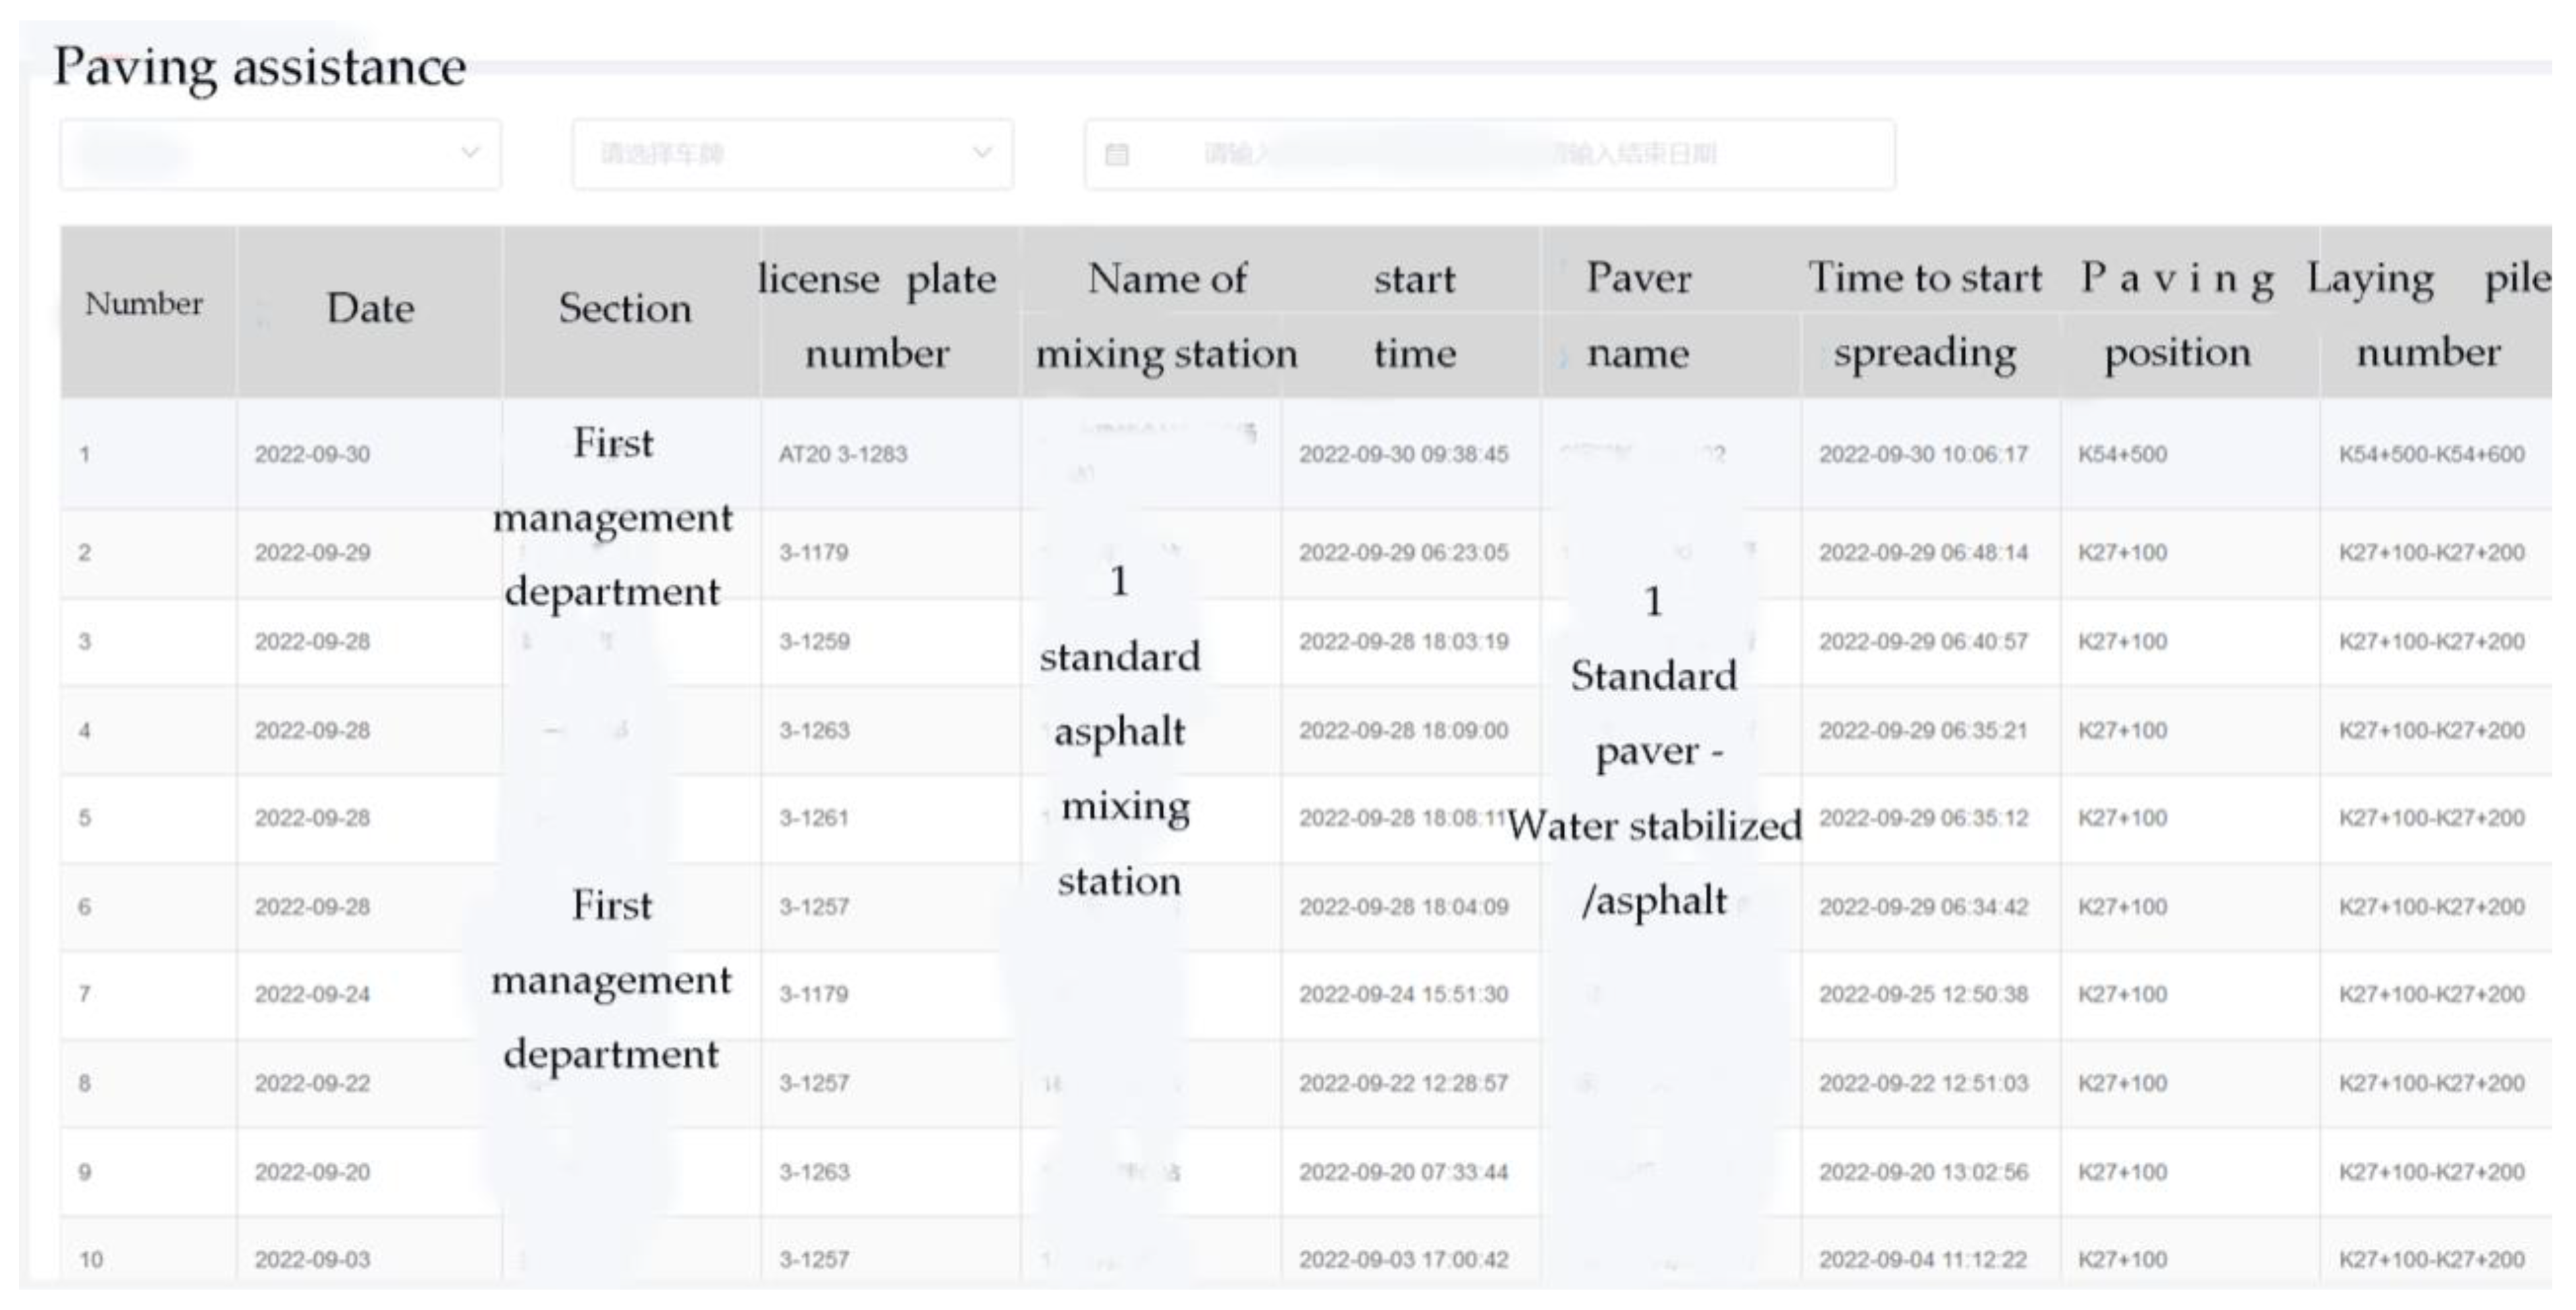Click pile number K54+500-K54+600 cell

pos(2431,455)
